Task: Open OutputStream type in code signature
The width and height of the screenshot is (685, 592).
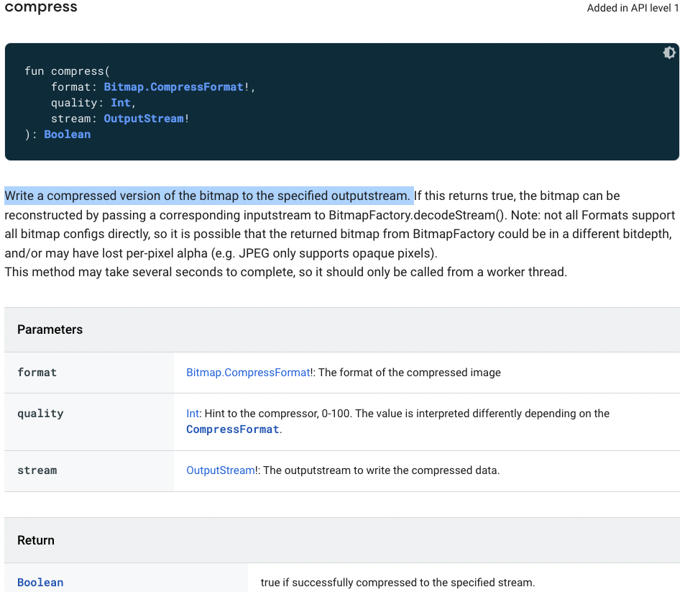Action: click(144, 119)
